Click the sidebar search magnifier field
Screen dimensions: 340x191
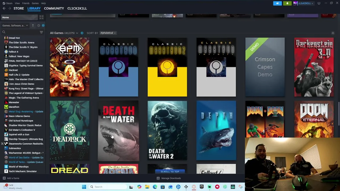point(20,32)
